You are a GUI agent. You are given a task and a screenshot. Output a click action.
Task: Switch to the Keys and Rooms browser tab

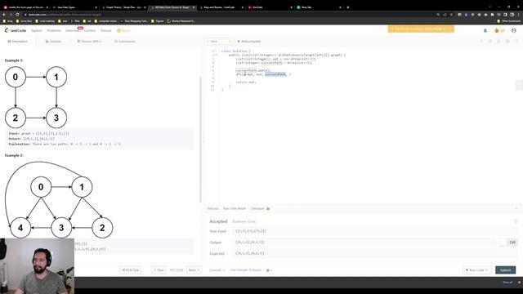click(x=221, y=7)
